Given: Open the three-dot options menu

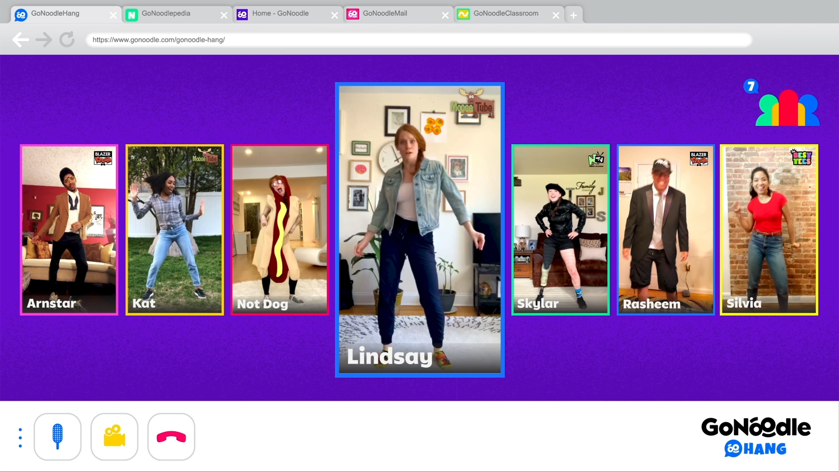Looking at the screenshot, I should point(20,438).
